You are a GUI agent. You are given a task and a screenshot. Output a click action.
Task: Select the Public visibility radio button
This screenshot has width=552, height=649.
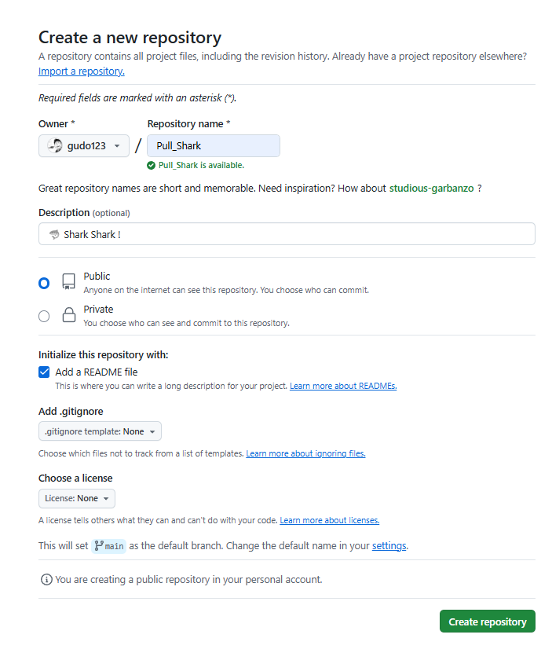tap(44, 283)
